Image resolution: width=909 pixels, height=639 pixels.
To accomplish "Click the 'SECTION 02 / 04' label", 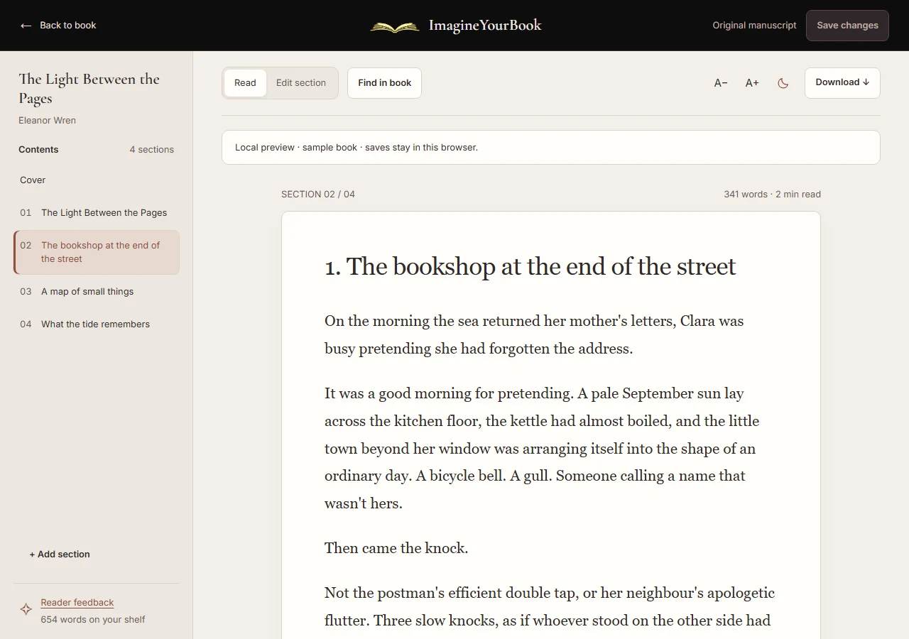I will pos(318,195).
